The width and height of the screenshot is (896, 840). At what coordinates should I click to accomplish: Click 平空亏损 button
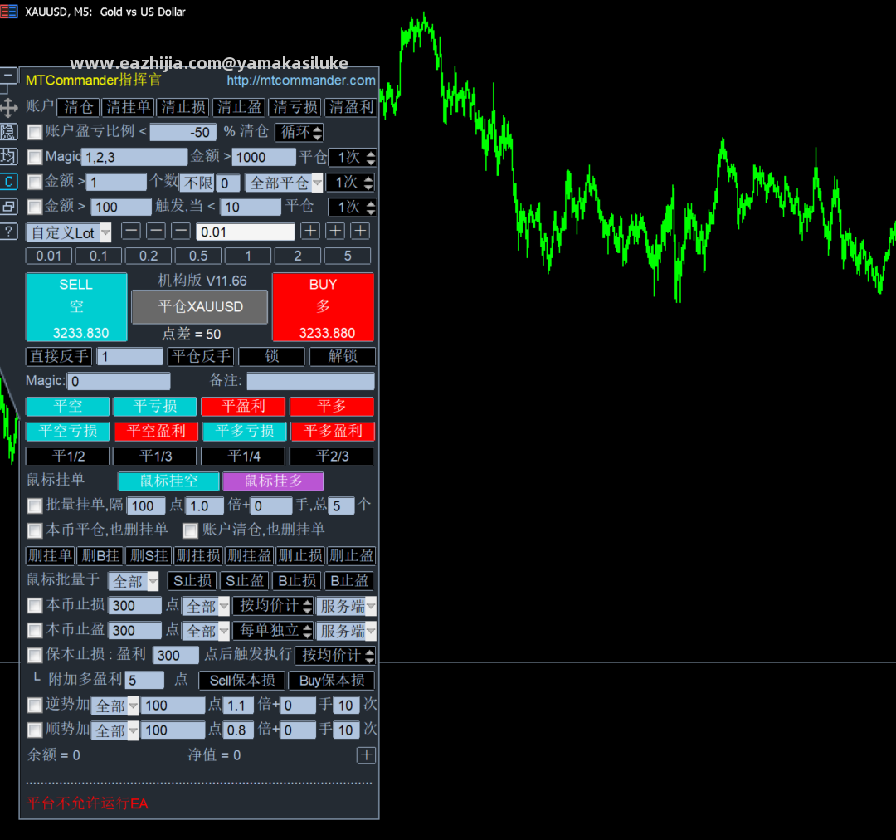click(68, 431)
